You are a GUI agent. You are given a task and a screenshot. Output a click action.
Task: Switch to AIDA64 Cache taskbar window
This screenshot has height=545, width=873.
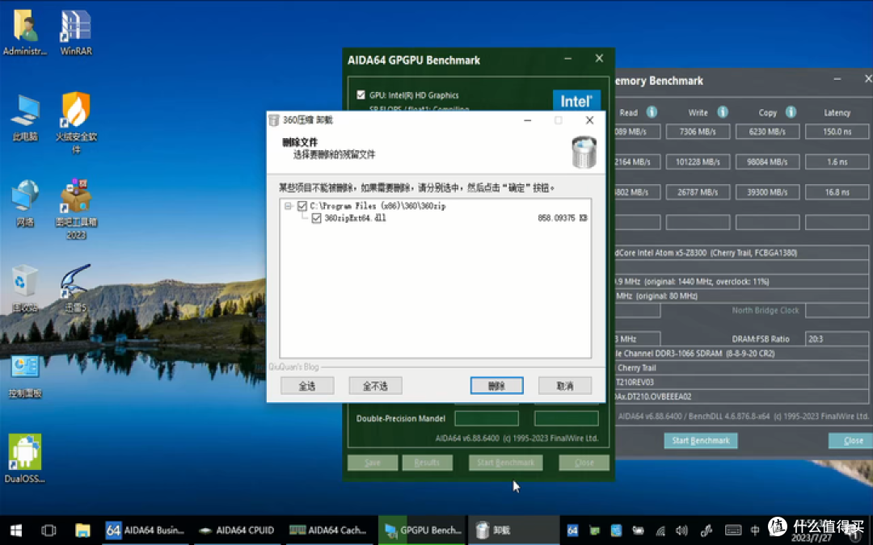(329, 530)
